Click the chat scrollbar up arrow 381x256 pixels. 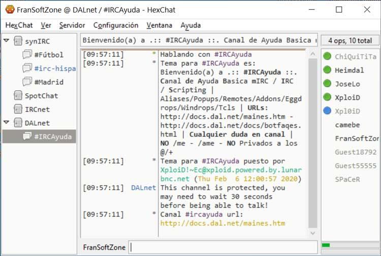coord(313,54)
